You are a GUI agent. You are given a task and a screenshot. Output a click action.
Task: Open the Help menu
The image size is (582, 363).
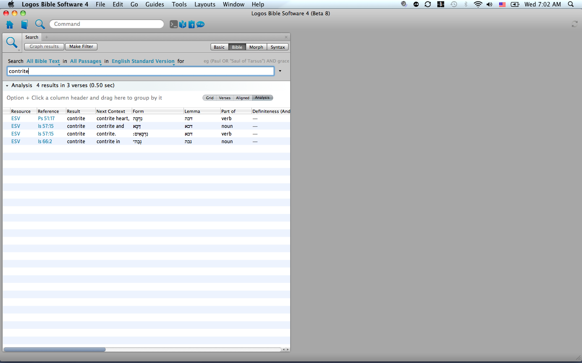tap(258, 4)
